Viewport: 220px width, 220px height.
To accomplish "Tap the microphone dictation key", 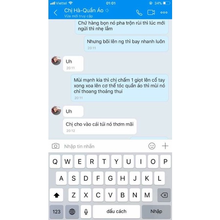I will pos(86,212).
